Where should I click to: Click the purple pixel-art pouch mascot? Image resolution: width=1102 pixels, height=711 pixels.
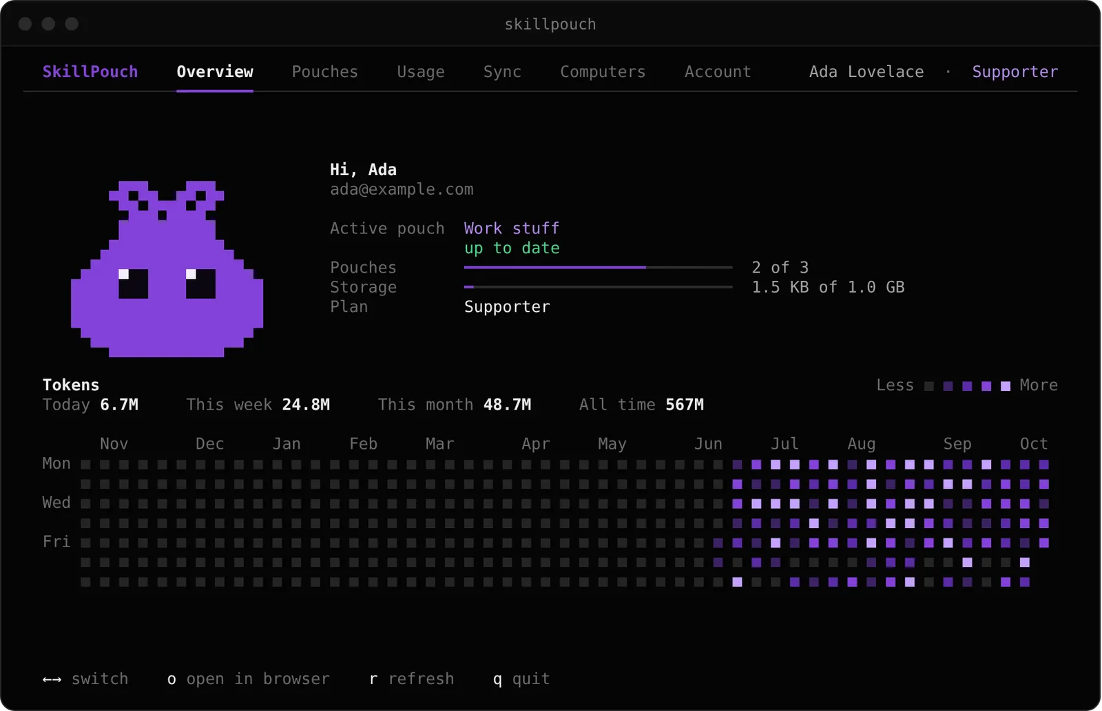point(167,269)
